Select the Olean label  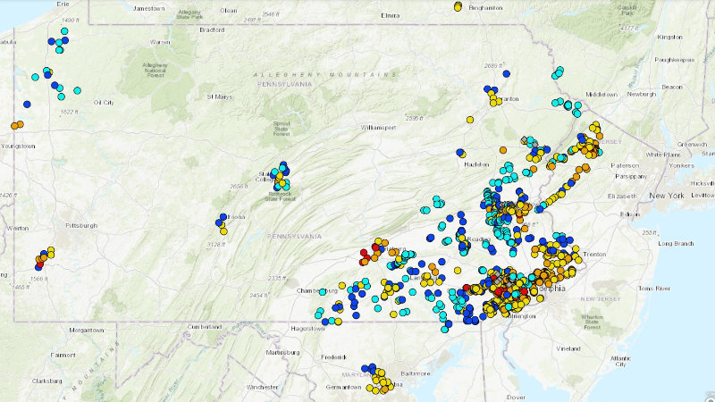[228, 11]
